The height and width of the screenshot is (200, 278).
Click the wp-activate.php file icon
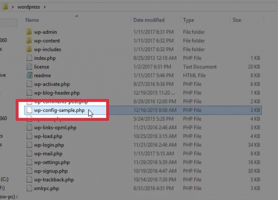(29, 84)
